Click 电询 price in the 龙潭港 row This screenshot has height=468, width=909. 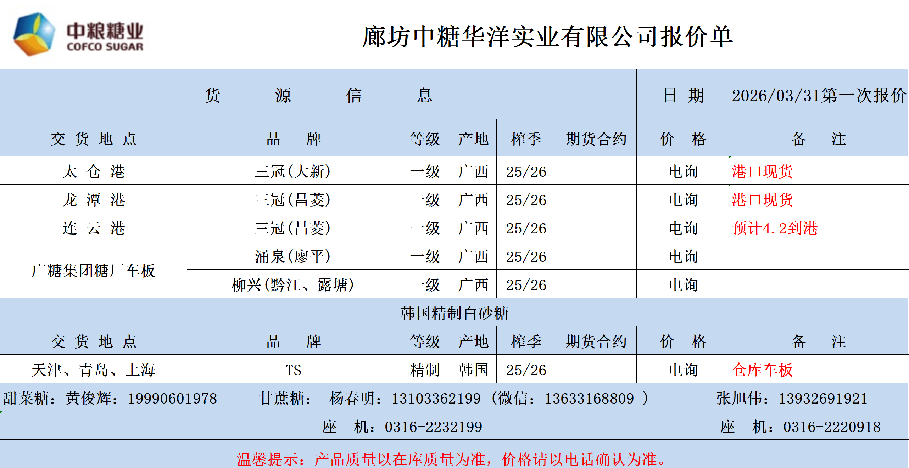683,199
